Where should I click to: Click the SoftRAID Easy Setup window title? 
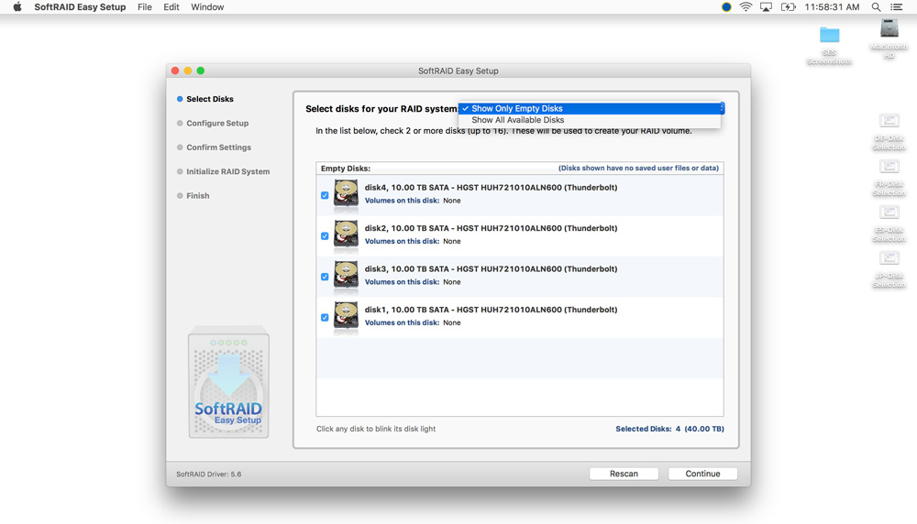[458, 71]
